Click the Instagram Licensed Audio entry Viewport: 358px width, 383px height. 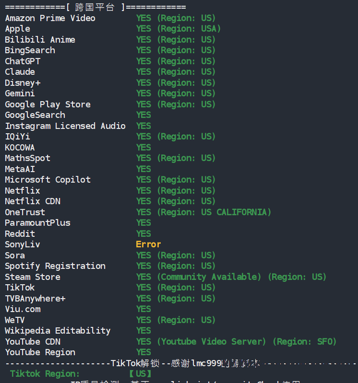tap(65, 126)
